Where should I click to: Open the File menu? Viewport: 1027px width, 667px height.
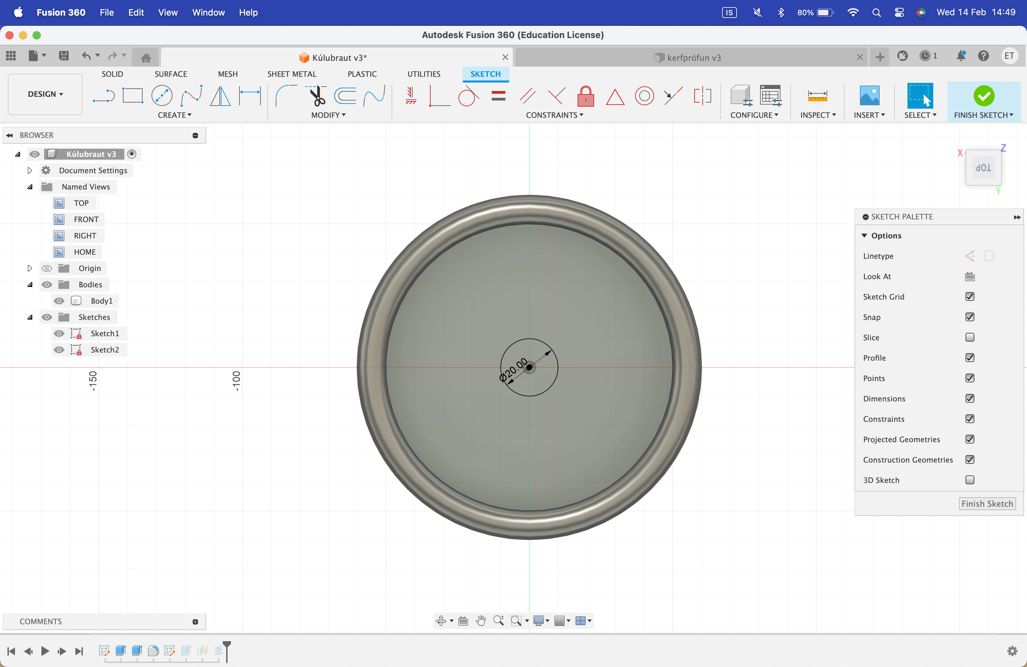107,13
